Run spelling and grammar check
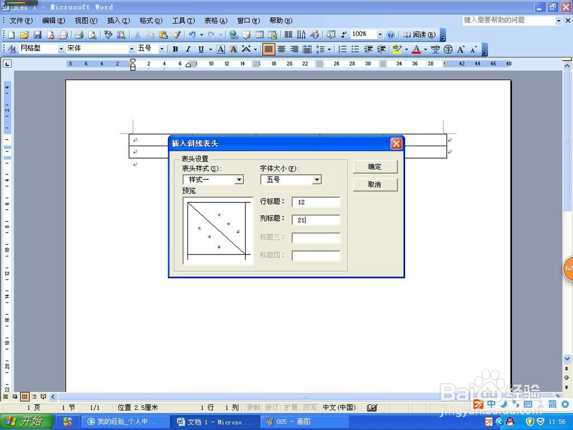Viewport: 573px width, 430px height. [x=108, y=35]
